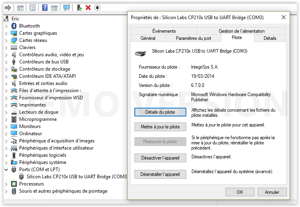Click the scan for hardware changes monitor icon
Viewport: 300px width, 207px height.
coord(67,8)
